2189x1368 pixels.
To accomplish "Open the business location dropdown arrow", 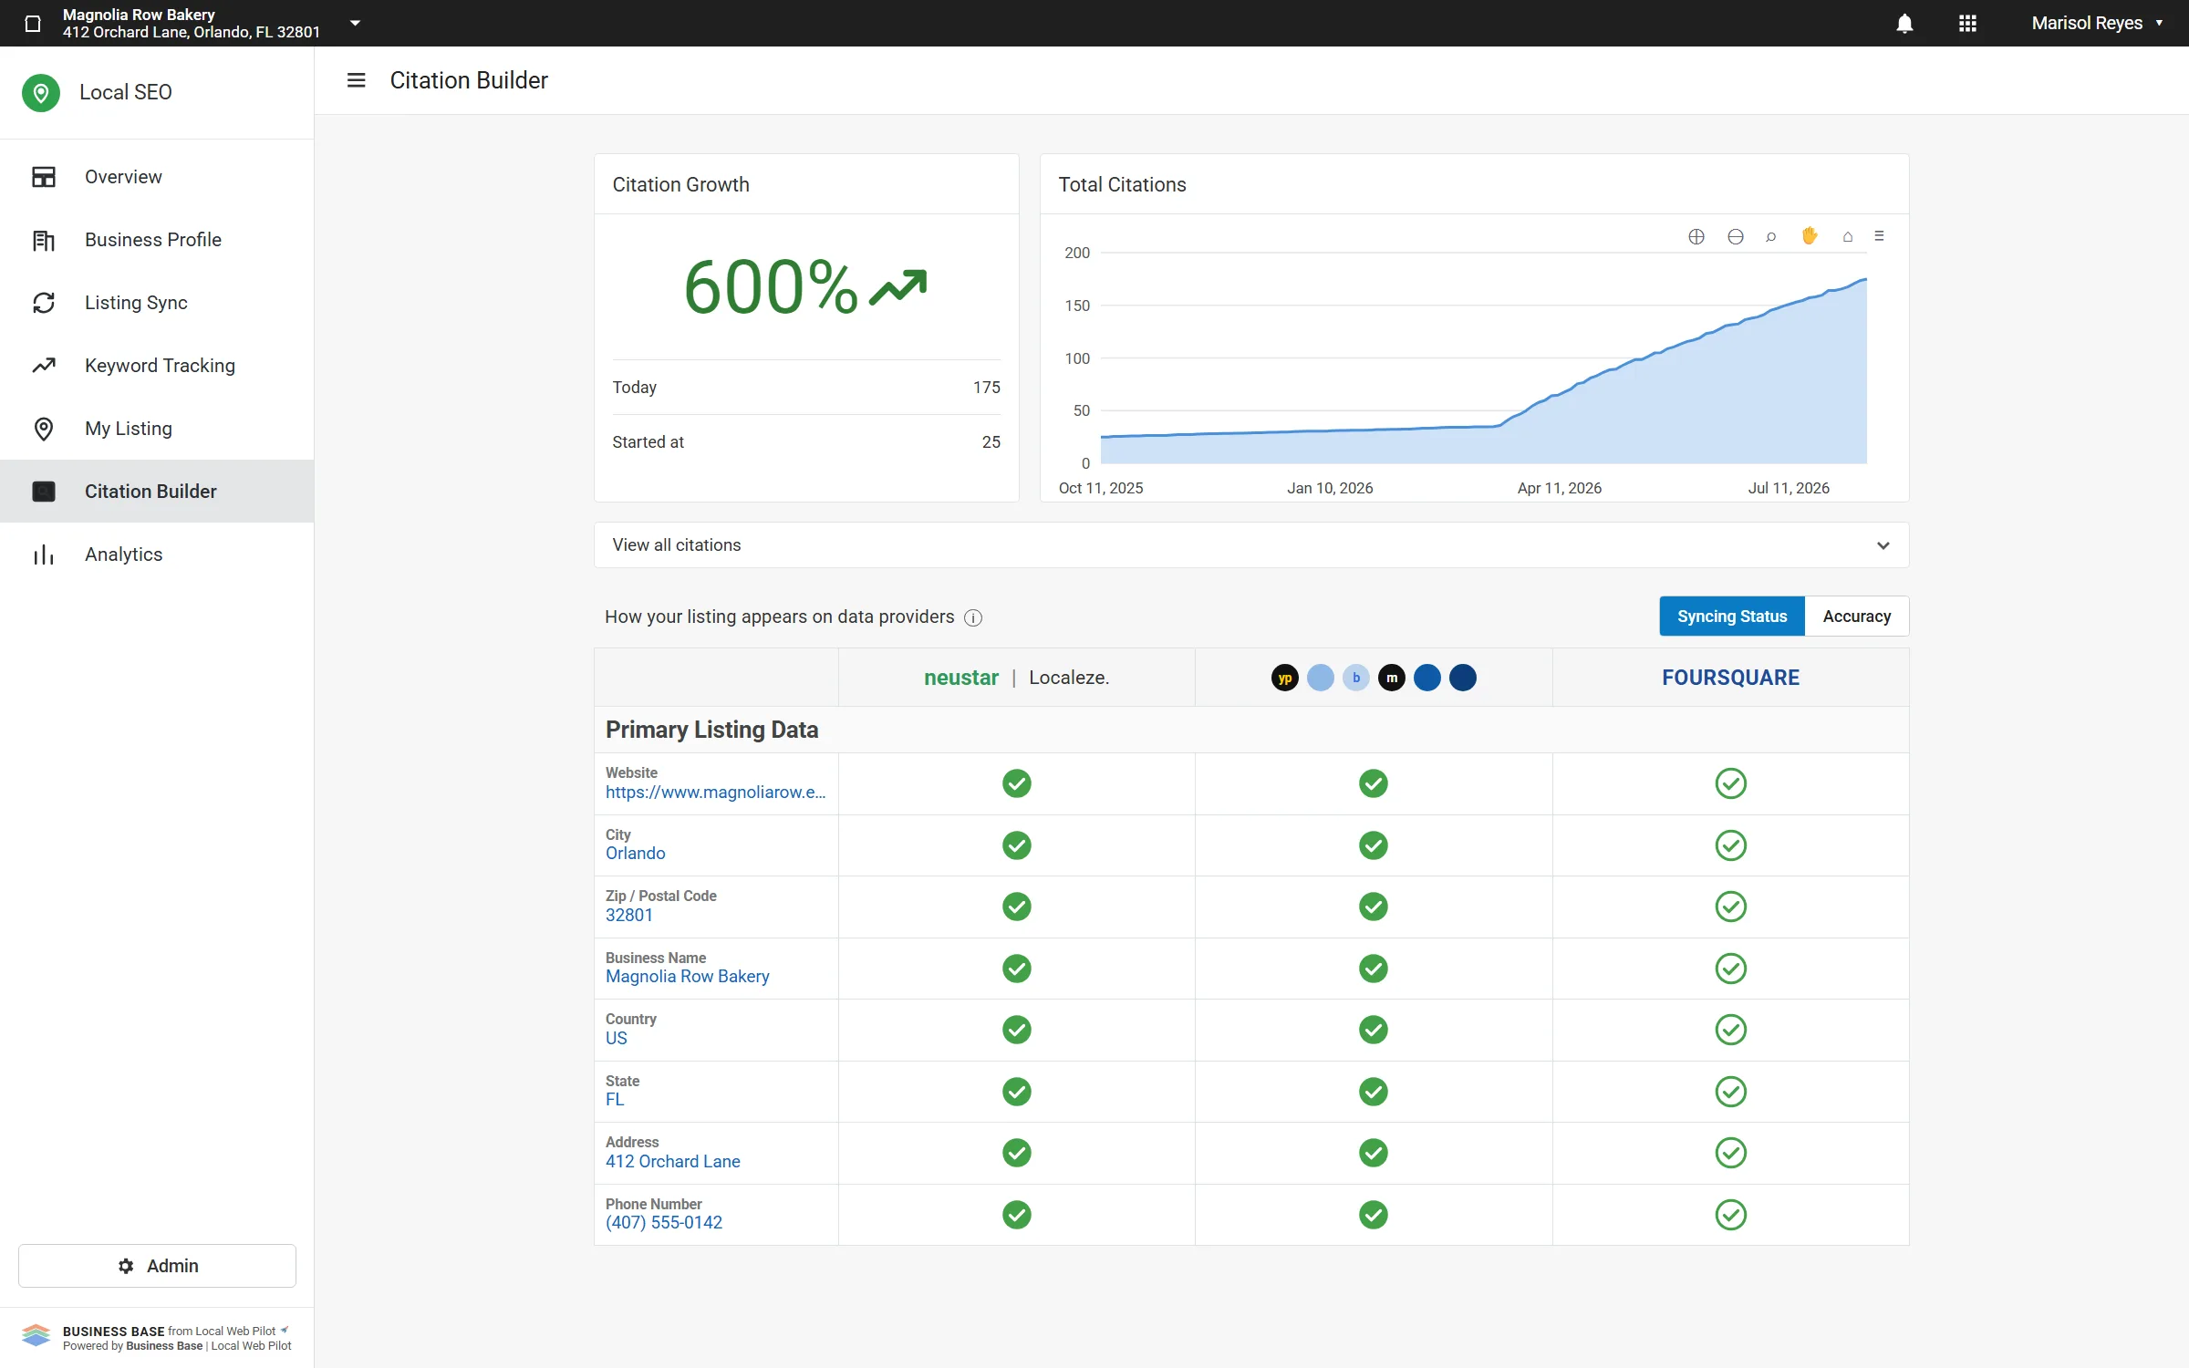I will point(356,24).
